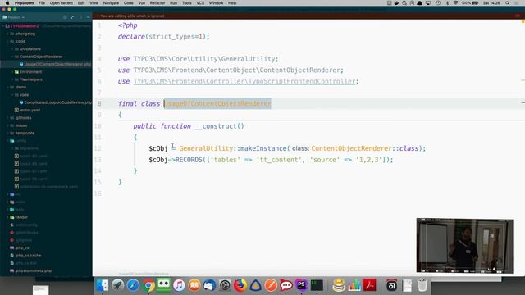Viewport: 525px width, 295px height.
Task: Open the VCS menu
Action: [x=200, y=3]
